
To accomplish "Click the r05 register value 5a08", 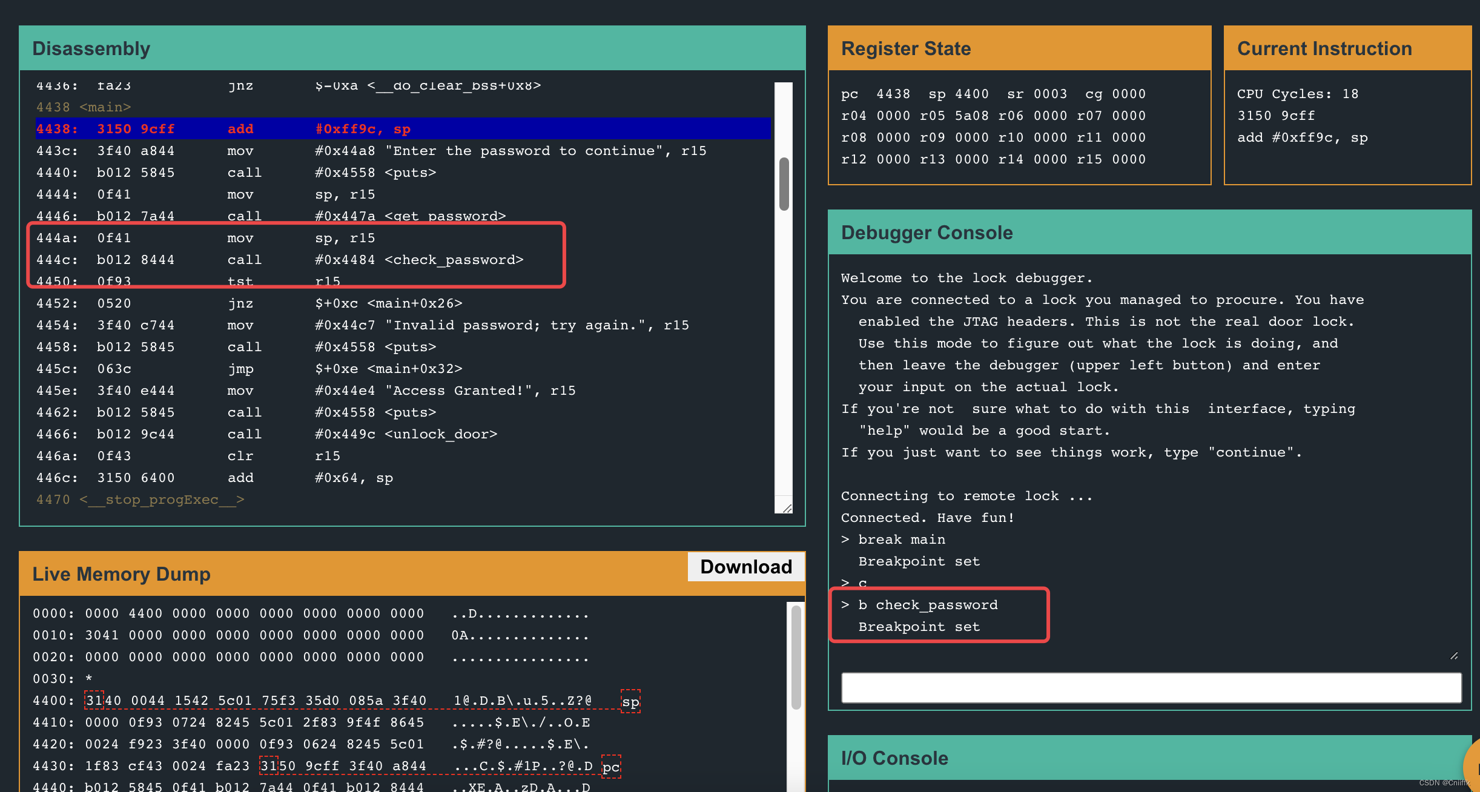I will [971, 116].
